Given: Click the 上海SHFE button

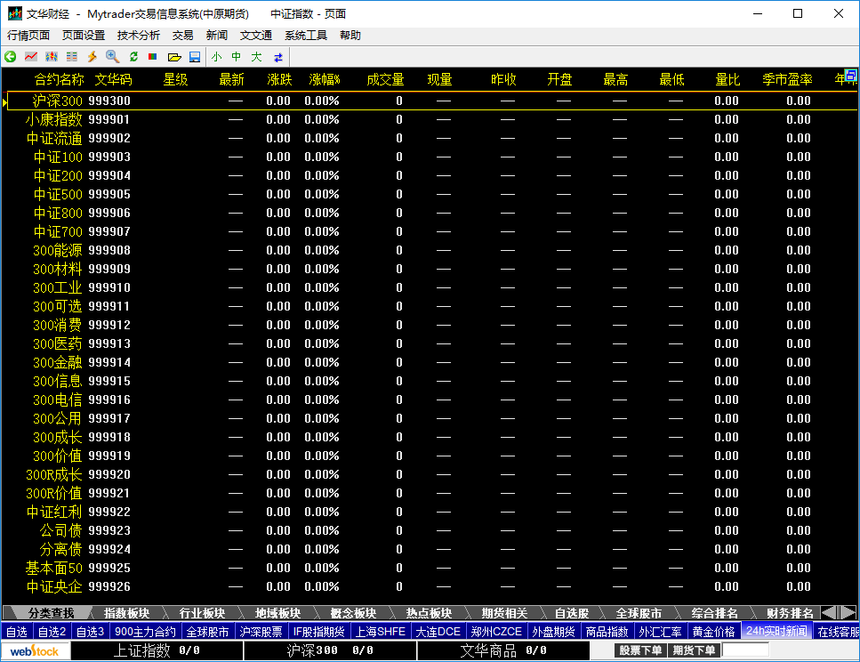Looking at the screenshot, I should click(x=381, y=632).
